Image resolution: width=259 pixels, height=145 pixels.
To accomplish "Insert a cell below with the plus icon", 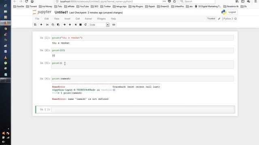I will (41, 25).
